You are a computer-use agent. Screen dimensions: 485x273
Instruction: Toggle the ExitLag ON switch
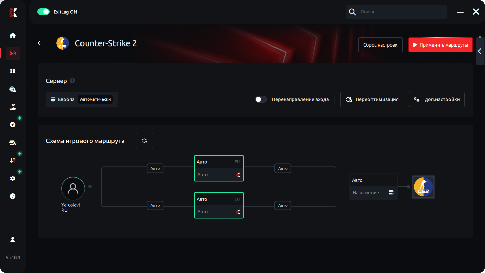coord(43,12)
